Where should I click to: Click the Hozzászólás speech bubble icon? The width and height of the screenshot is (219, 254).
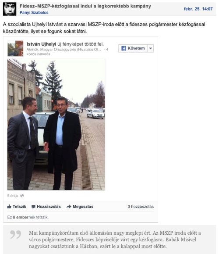[x=33, y=207]
